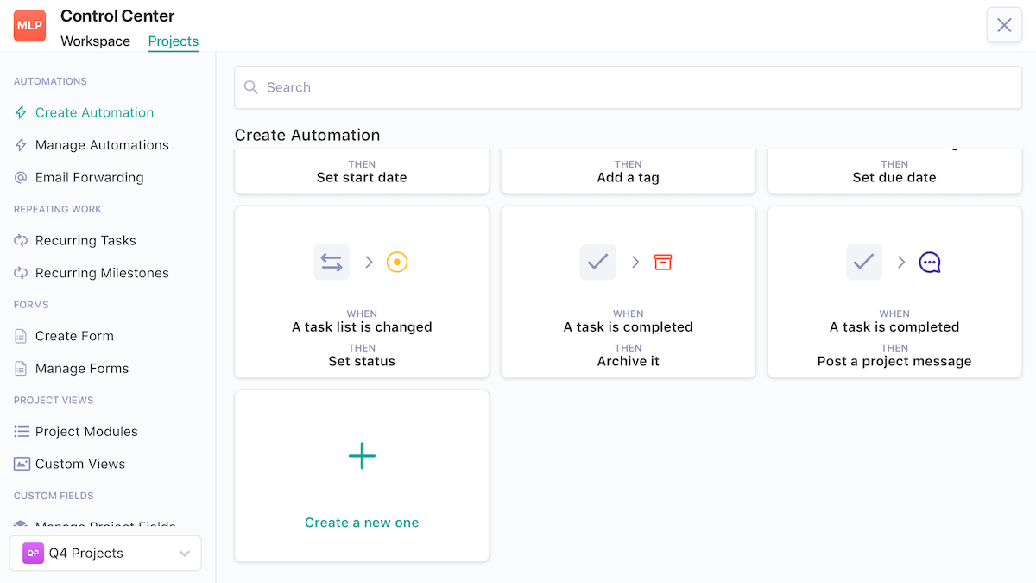Open the Q4 Projects dropdown
Screen dimensions: 1036x583
105,554
